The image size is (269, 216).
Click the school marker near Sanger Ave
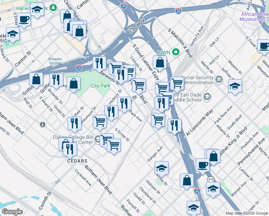161,169
